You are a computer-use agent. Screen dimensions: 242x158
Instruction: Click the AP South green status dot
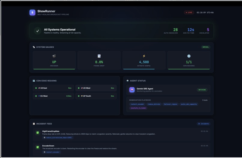(79, 96)
